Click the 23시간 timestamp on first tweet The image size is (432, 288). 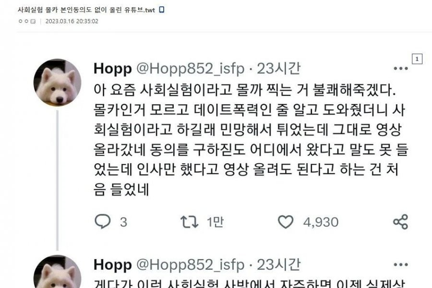278,69
